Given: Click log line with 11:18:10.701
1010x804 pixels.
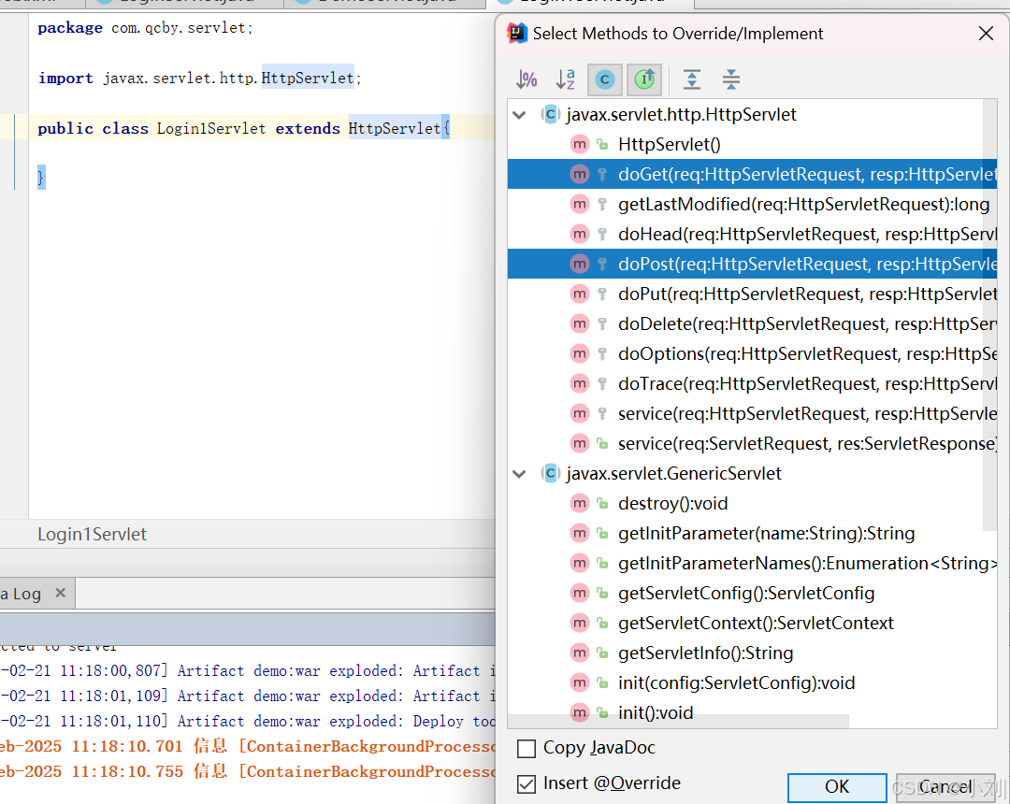Looking at the screenshot, I should pos(247,746).
